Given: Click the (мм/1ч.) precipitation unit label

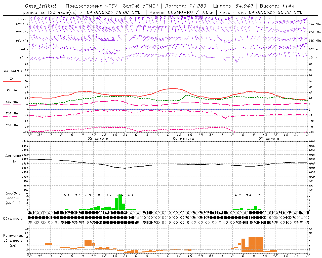Looking at the screenshot, I should tap(13, 203).
